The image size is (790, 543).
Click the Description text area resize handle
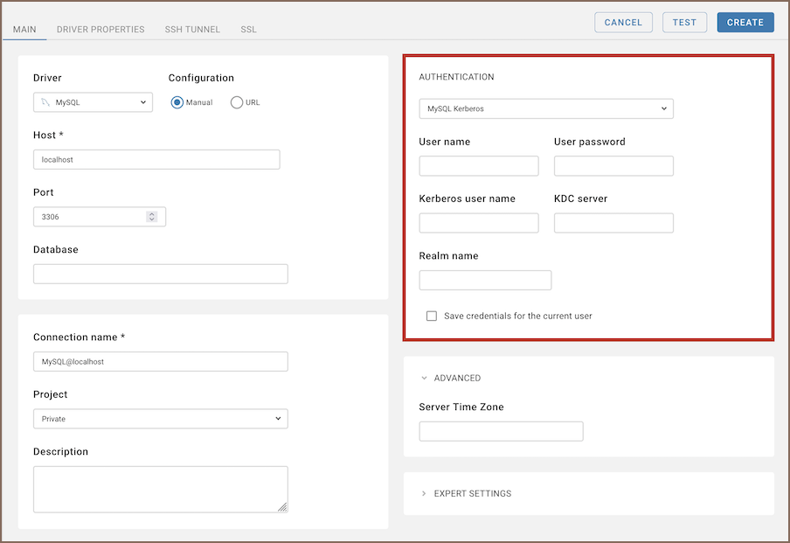(x=282, y=506)
